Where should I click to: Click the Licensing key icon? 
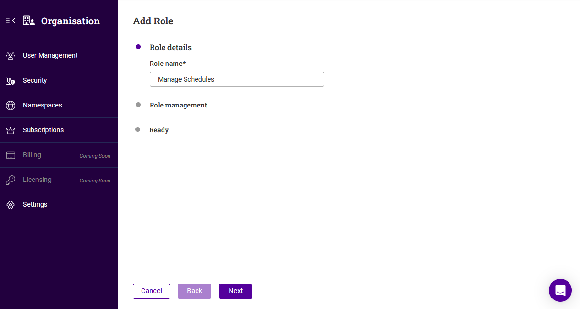[11, 180]
